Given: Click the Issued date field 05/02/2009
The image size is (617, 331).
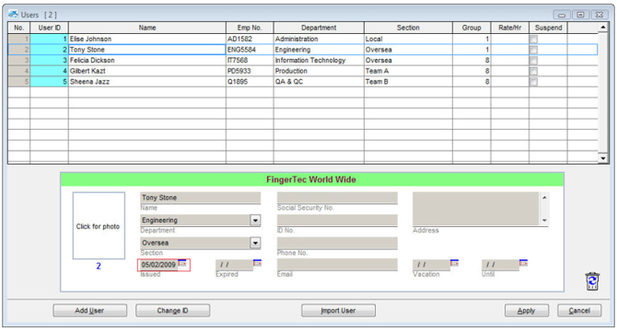Looking at the screenshot, I should point(158,265).
